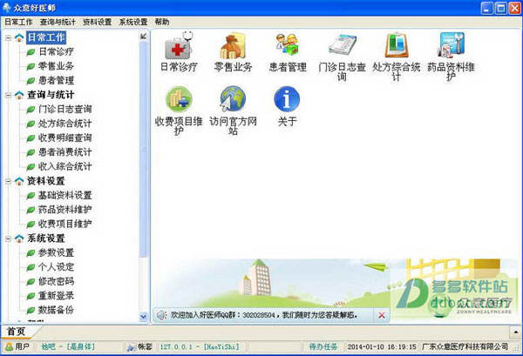Open the 零售业务 money bag icon
Screen dimensions: 523x356
point(233,46)
